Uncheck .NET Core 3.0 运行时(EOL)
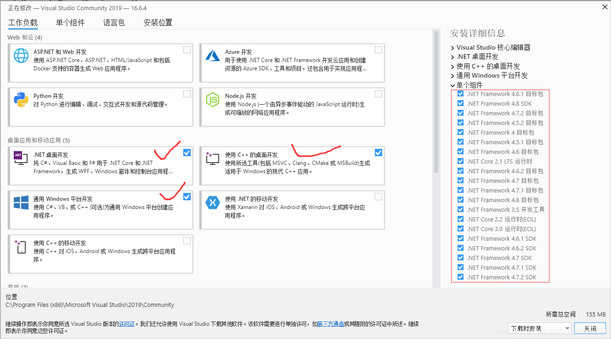611x339 pixels. (460, 229)
